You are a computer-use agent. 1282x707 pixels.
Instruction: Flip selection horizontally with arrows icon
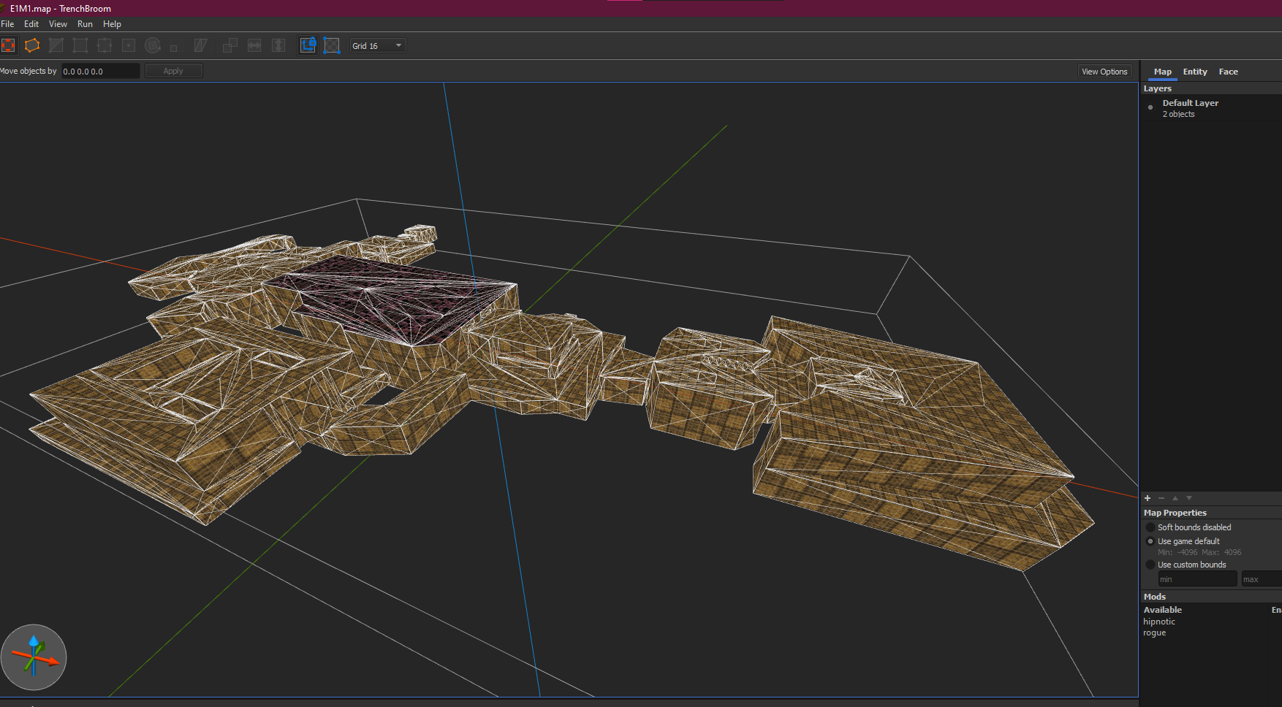point(254,45)
